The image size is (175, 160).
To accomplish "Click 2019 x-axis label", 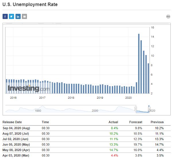I will click(100, 98).
